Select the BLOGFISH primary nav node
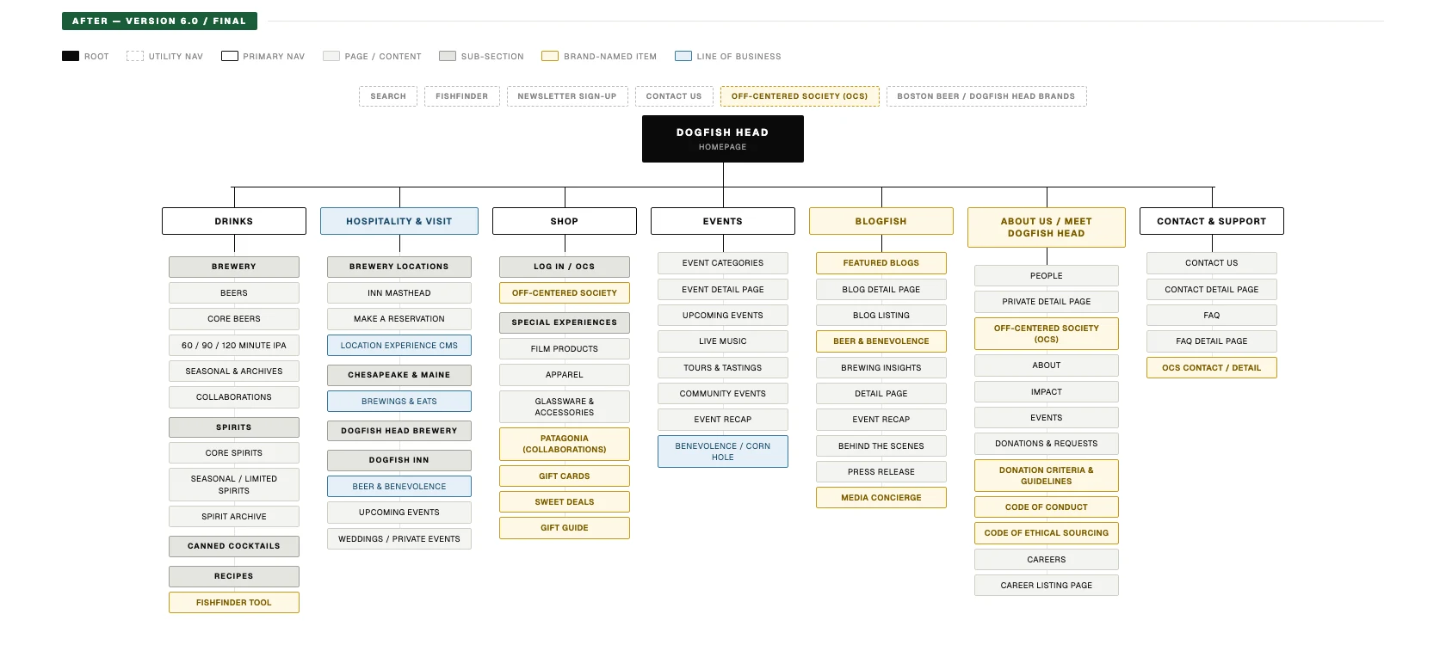The height and width of the screenshot is (651, 1446). pos(881,221)
